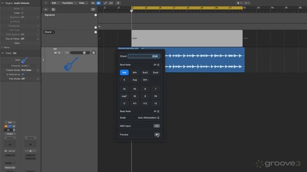This screenshot has width=307, height=172.
Task: Open the Chord global track dropdown
Action: [x=49, y=32]
